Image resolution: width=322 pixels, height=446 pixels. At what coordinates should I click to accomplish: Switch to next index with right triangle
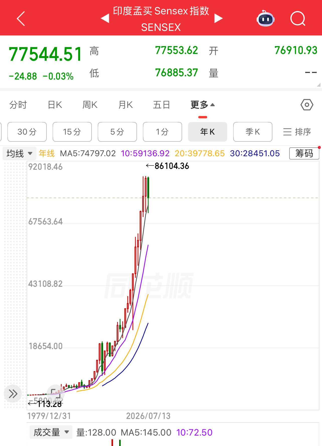click(x=218, y=18)
